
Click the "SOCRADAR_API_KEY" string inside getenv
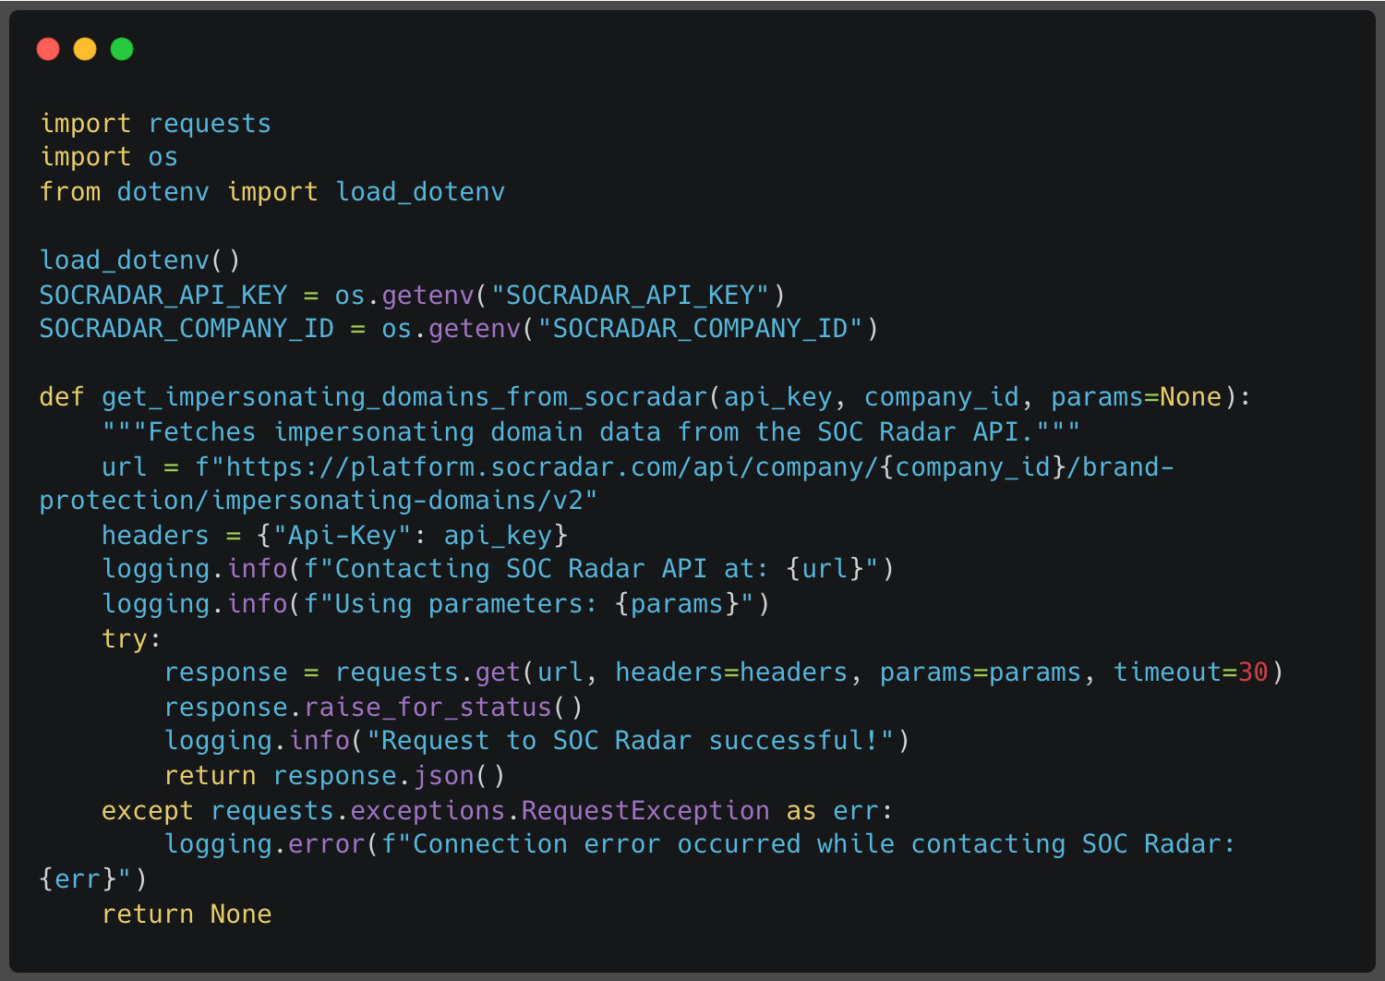630,296
